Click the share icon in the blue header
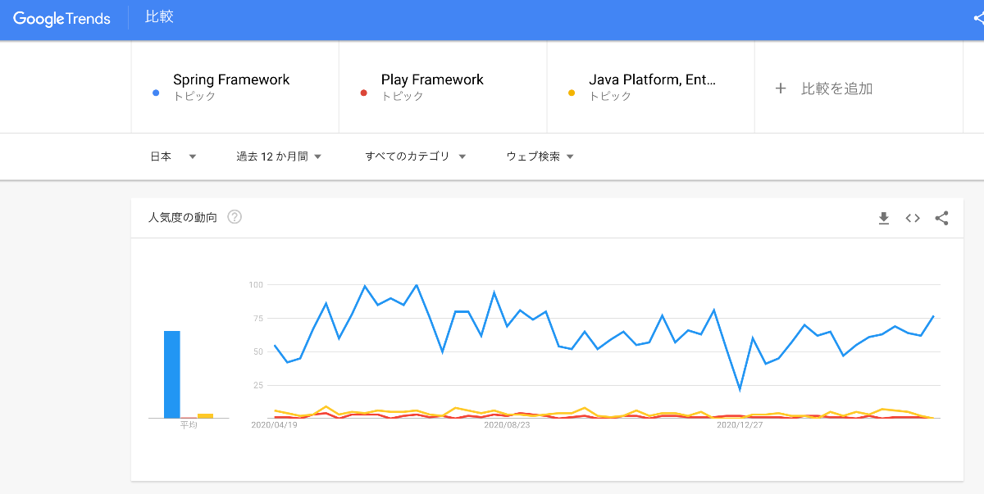Screen dimensions: 984x494 (x=977, y=18)
